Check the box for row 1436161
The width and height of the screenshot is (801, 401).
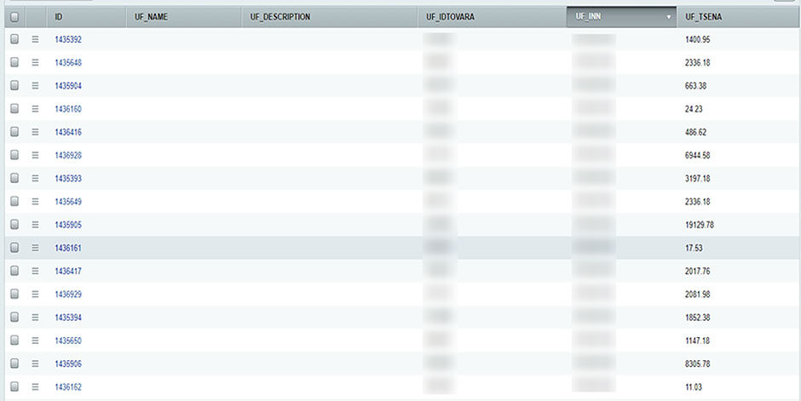[14, 248]
